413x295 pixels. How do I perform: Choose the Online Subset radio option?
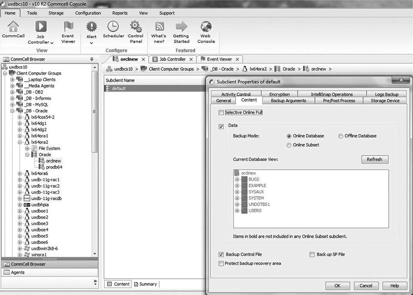point(289,145)
